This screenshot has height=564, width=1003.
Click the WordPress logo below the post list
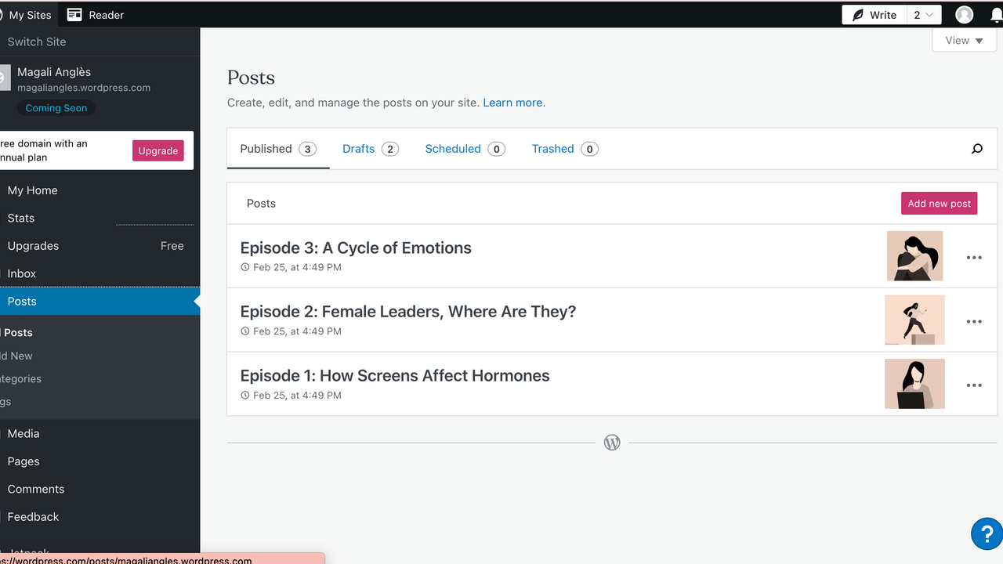click(612, 442)
